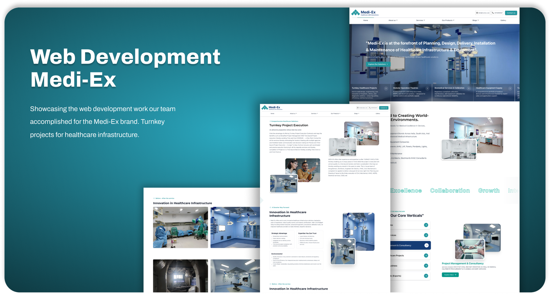Viewport: 550px width, 294px height.
Task: Click the arrow on Modular Operation Theatres card
Action: pyautogui.click(x=427, y=88)
